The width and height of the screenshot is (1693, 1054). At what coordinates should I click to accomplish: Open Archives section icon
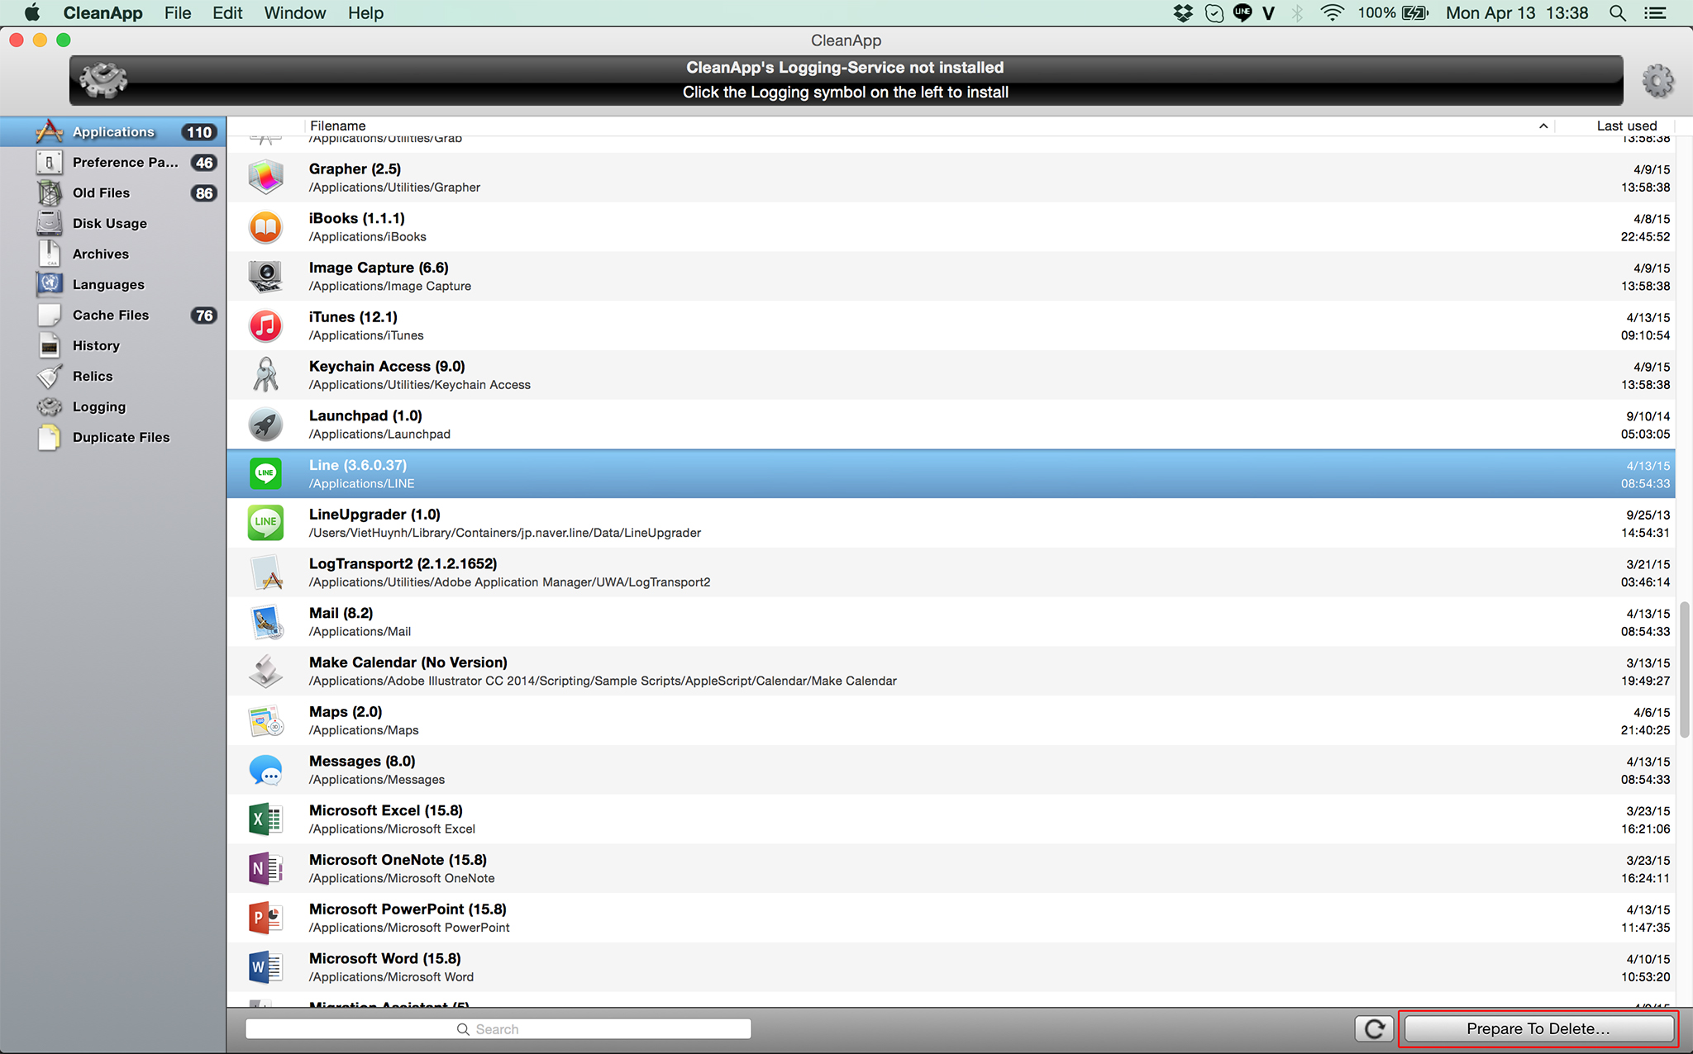point(50,254)
